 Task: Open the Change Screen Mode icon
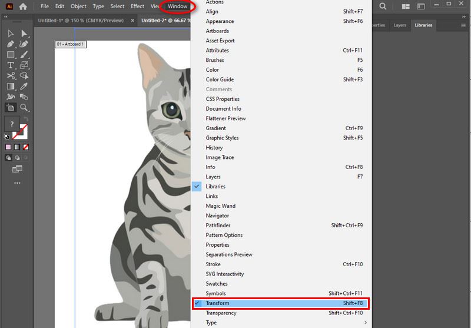pyautogui.click(x=17, y=169)
